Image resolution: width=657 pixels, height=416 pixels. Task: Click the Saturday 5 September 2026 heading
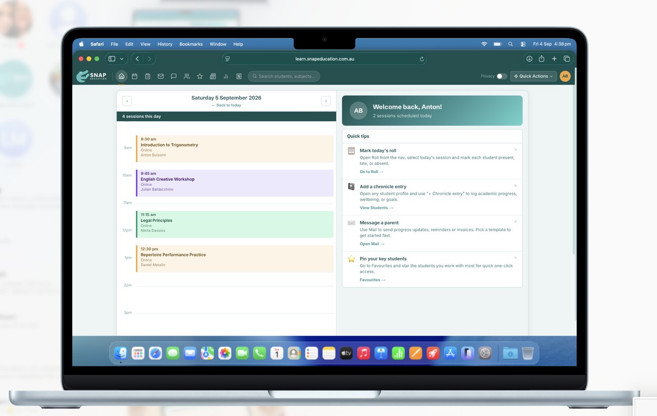(226, 98)
